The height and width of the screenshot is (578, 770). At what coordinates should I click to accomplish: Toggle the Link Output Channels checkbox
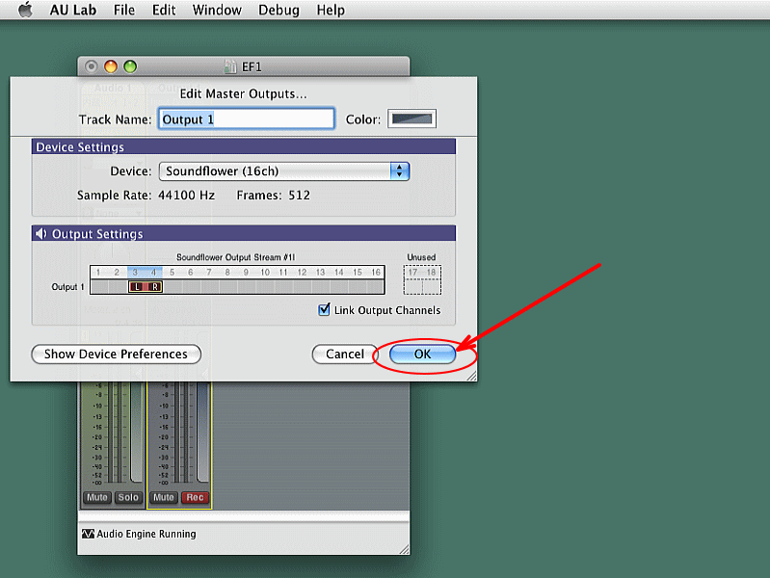click(325, 310)
